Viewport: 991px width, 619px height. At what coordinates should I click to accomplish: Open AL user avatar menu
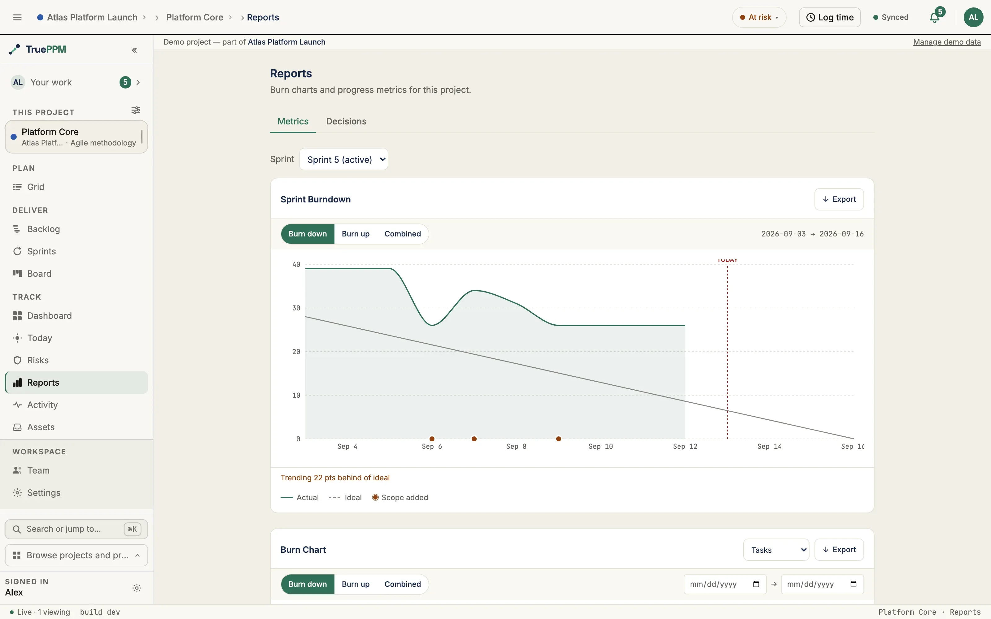coord(973,17)
